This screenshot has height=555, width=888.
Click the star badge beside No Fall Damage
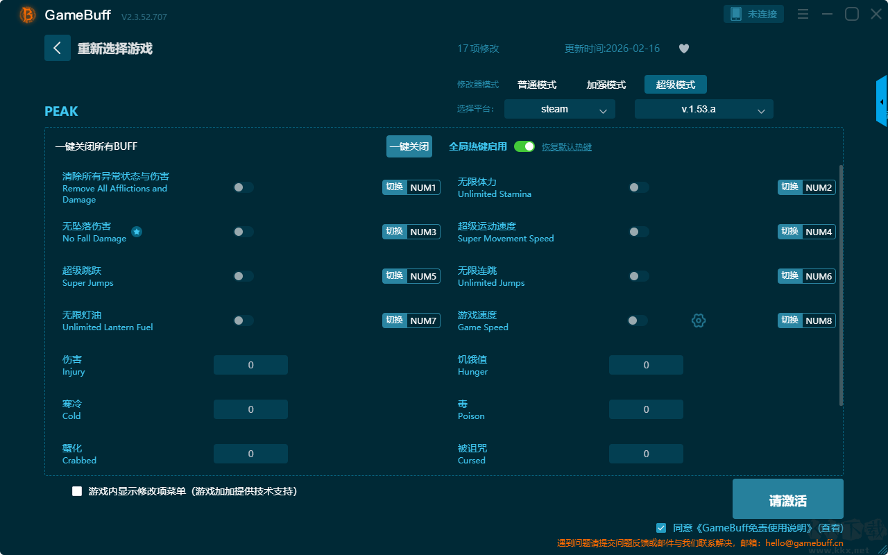[x=137, y=232]
